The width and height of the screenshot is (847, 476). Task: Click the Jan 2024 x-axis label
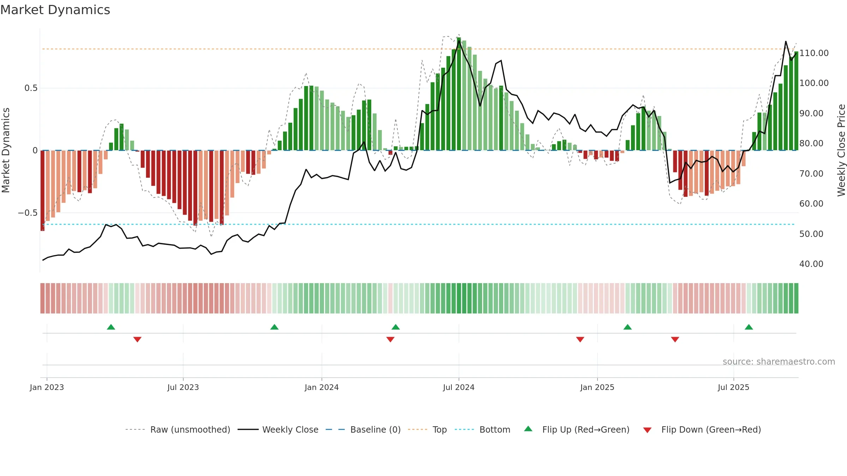coord(322,387)
